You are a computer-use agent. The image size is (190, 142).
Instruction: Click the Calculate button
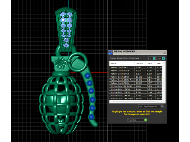pos(137,120)
